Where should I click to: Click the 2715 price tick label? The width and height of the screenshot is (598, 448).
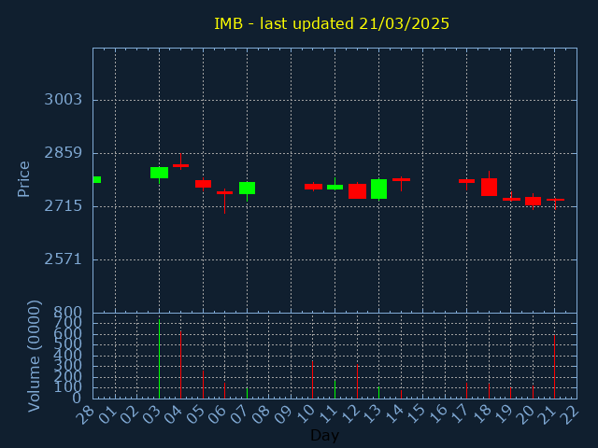[x=64, y=206]
